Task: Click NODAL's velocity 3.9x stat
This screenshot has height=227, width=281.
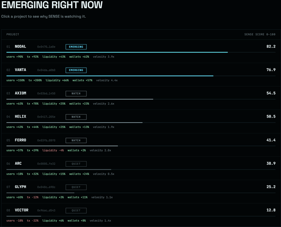Action: tap(103, 57)
